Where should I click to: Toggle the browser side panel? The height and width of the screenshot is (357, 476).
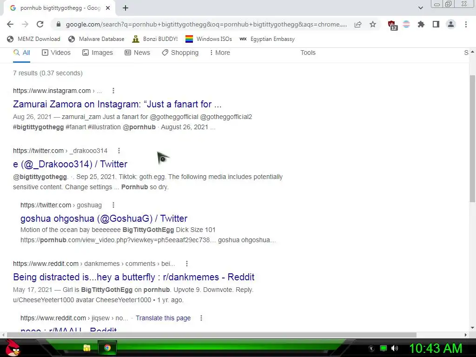(436, 24)
